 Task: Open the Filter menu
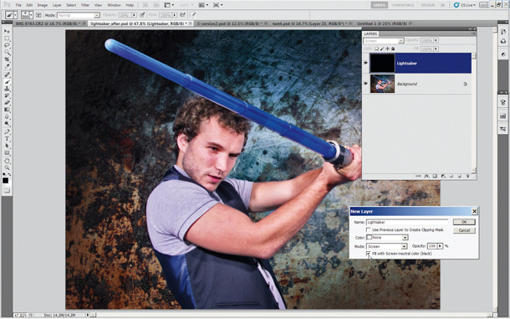click(x=85, y=5)
